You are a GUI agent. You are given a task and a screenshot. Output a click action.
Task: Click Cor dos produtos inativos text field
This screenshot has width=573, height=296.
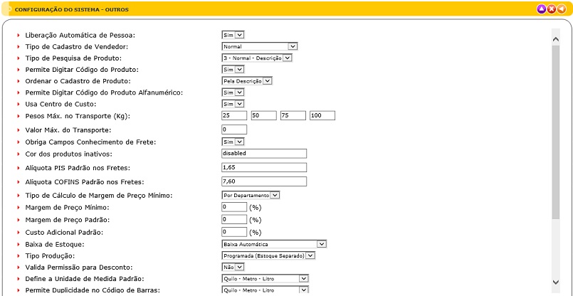tap(264, 154)
